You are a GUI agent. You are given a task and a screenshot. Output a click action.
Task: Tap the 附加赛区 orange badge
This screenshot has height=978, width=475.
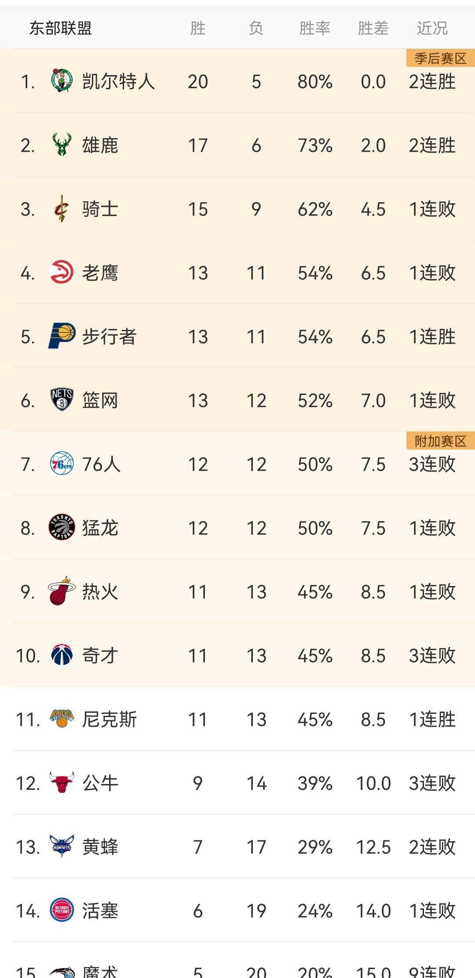440,441
